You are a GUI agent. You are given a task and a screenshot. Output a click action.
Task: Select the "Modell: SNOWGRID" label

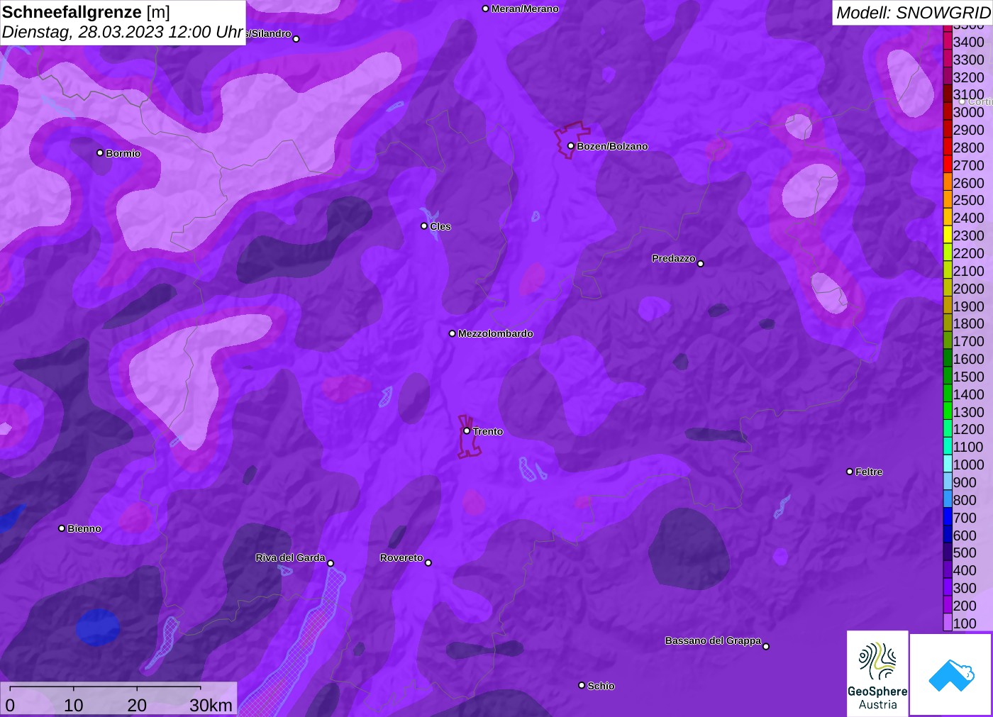pyautogui.click(x=914, y=13)
